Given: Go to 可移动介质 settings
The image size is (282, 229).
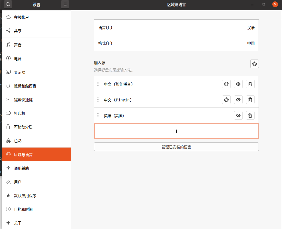Looking at the screenshot, I should tap(37, 127).
